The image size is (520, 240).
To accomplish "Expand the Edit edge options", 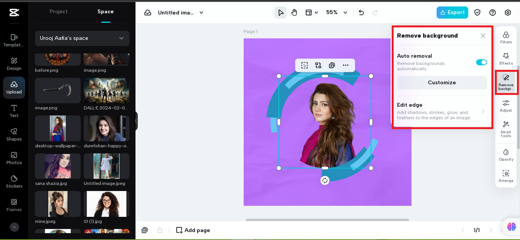I will (442, 111).
